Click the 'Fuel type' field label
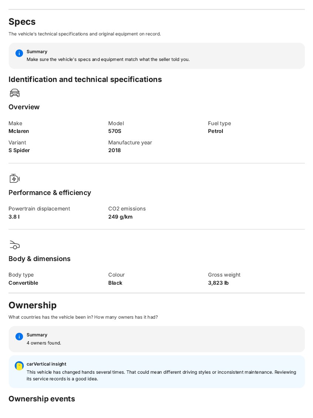The width and height of the screenshot is (313, 418). pos(220,123)
